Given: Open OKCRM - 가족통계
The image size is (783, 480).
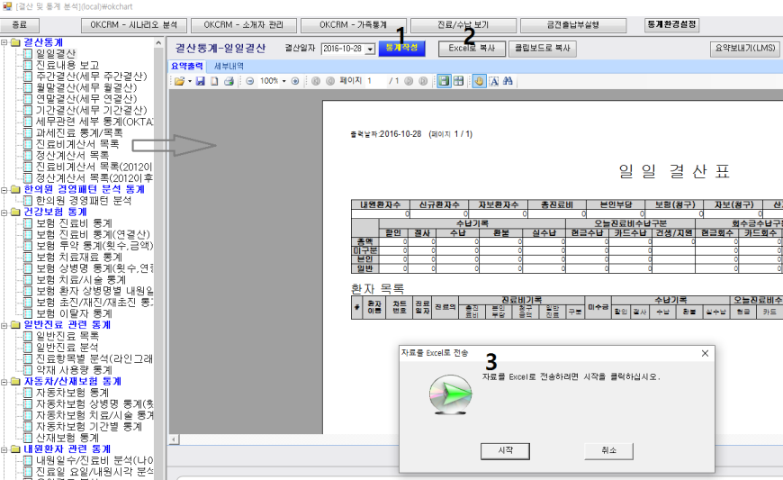Looking at the screenshot, I should (x=354, y=25).
